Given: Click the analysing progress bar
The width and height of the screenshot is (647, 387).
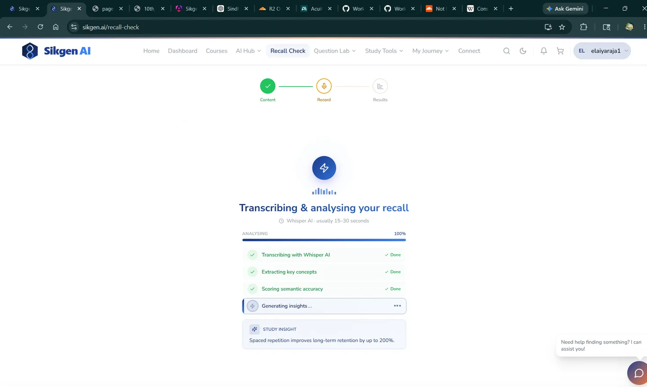Looking at the screenshot, I should point(324,240).
